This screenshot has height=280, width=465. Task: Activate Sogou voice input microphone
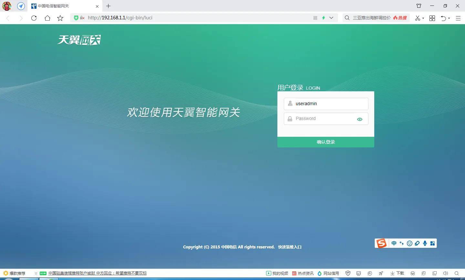425,243
